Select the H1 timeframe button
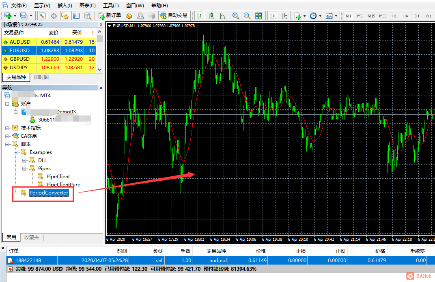This screenshot has height=282, width=435. pyautogui.click(x=394, y=16)
